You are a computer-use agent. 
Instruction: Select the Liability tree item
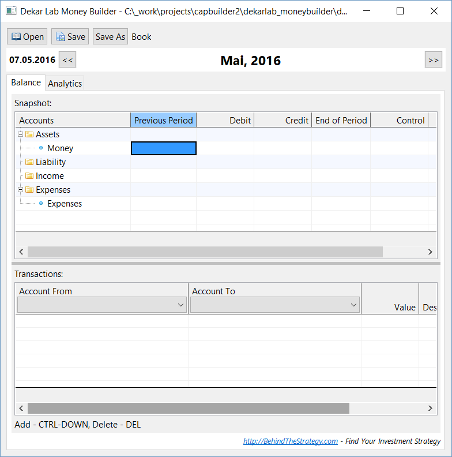coord(51,162)
